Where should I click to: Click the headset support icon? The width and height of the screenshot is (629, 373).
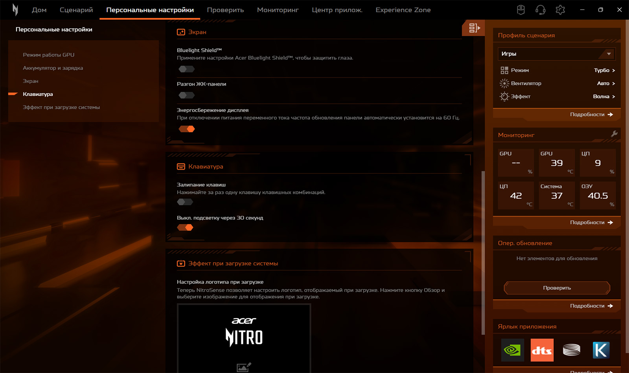[x=541, y=10]
